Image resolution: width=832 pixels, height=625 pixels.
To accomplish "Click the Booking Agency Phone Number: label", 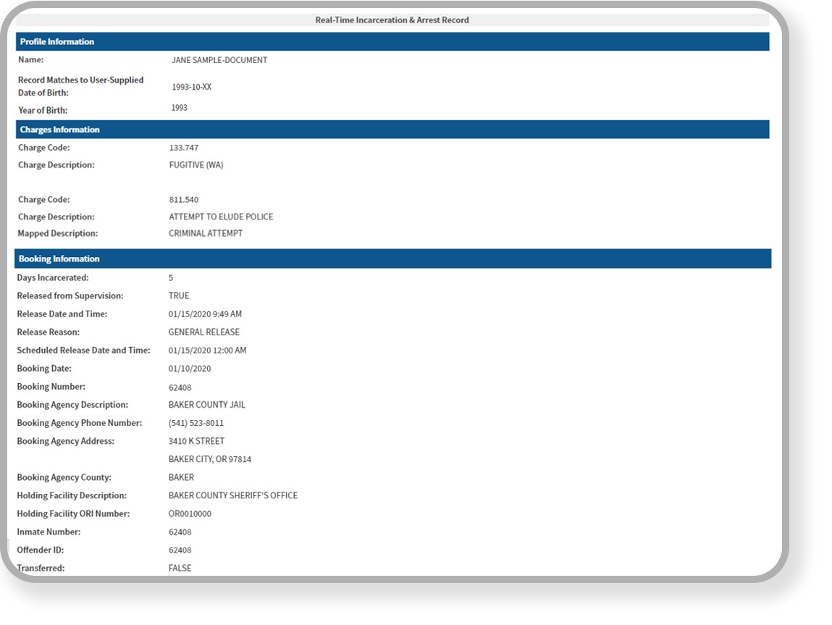I will coord(80,424).
